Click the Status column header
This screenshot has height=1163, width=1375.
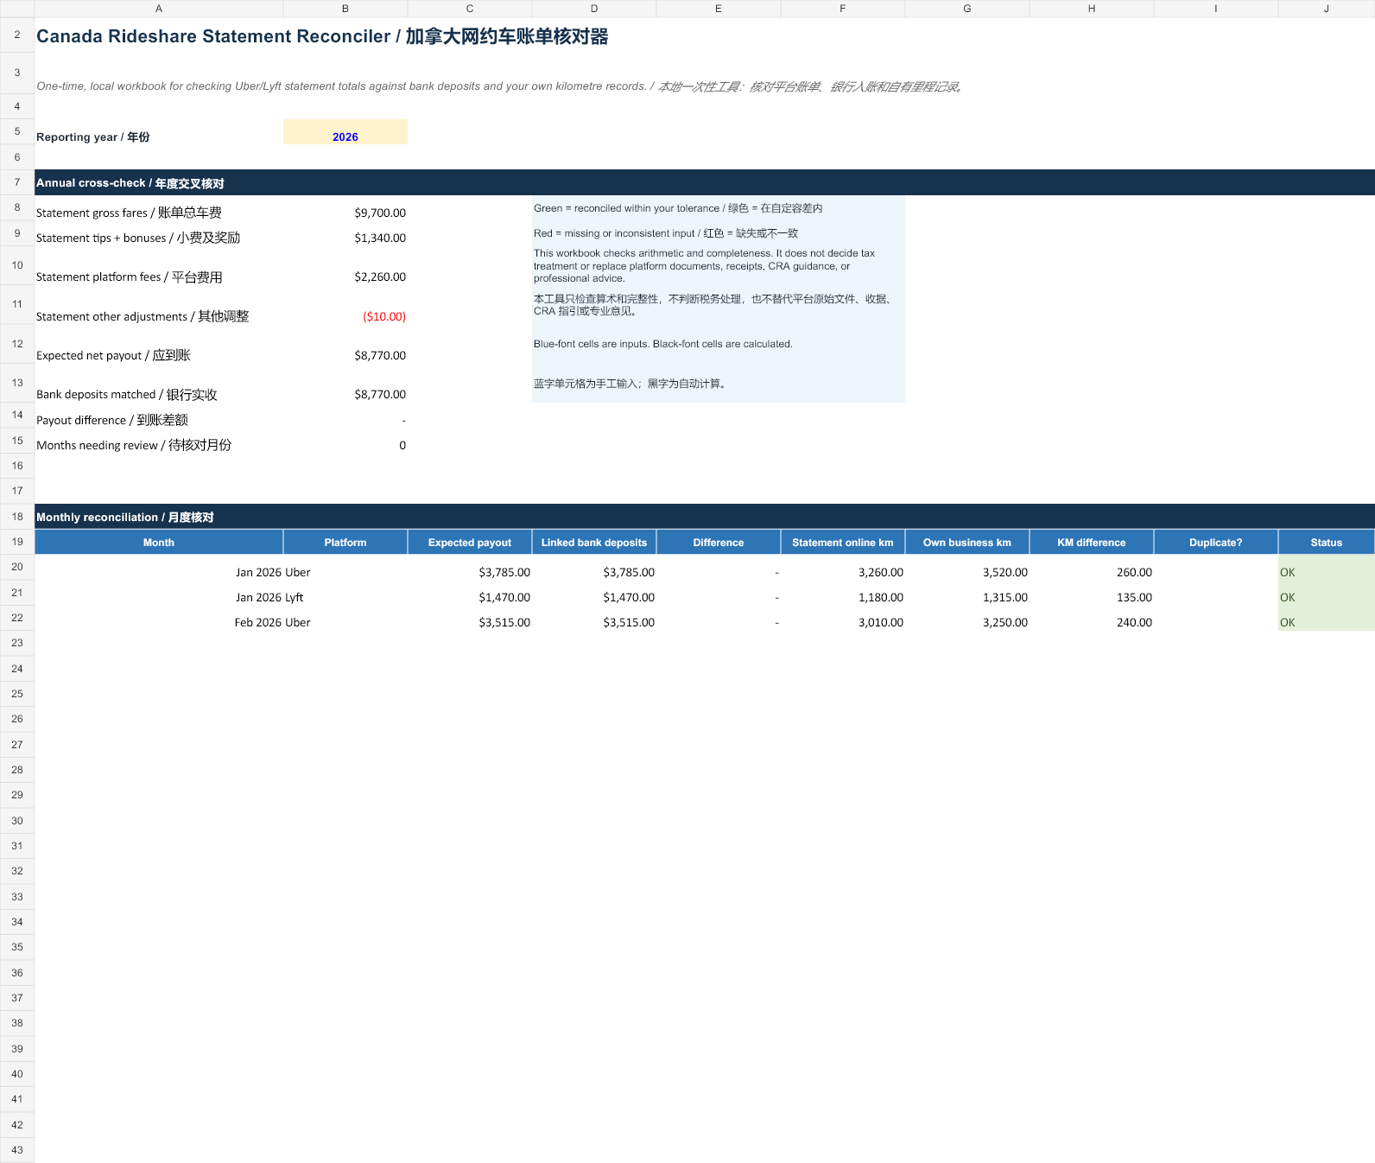point(1327,542)
